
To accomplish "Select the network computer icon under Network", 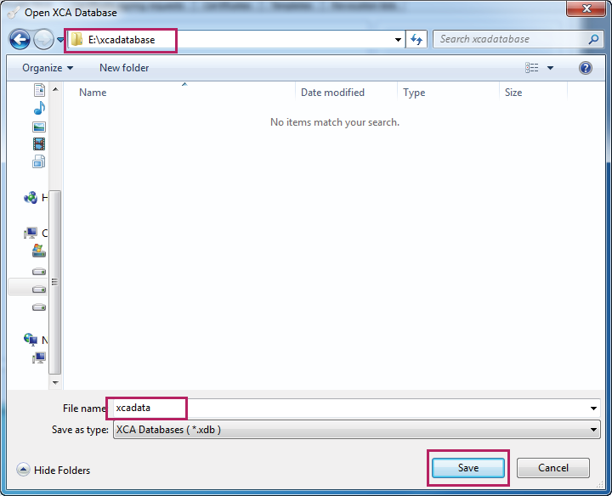I will (x=38, y=358).
